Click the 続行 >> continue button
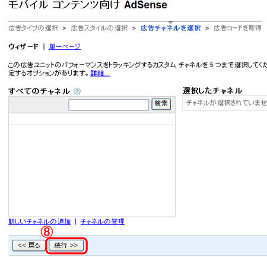 coord(66,246)
